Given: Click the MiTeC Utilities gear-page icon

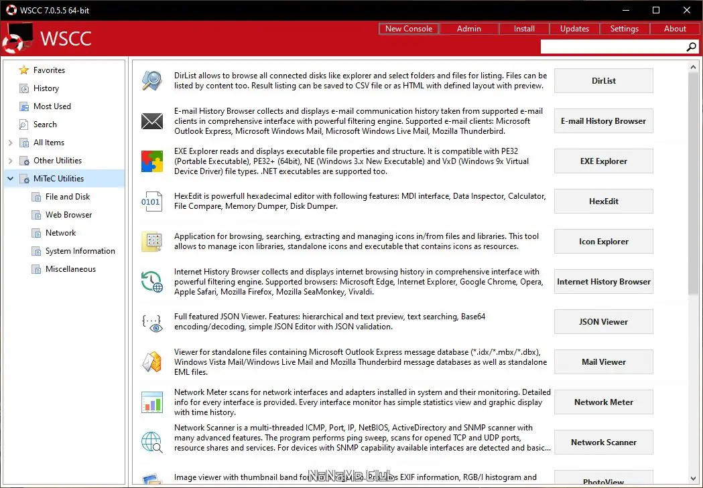Looking at the screenshot, I should [x=24, y=179].
